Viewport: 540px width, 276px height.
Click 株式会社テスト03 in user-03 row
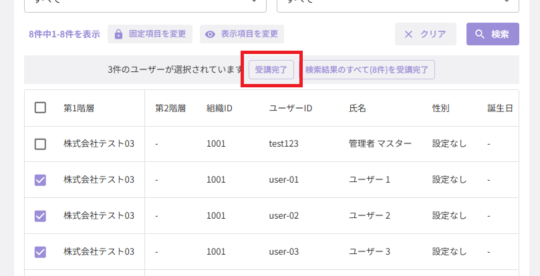tap(99, 251)
